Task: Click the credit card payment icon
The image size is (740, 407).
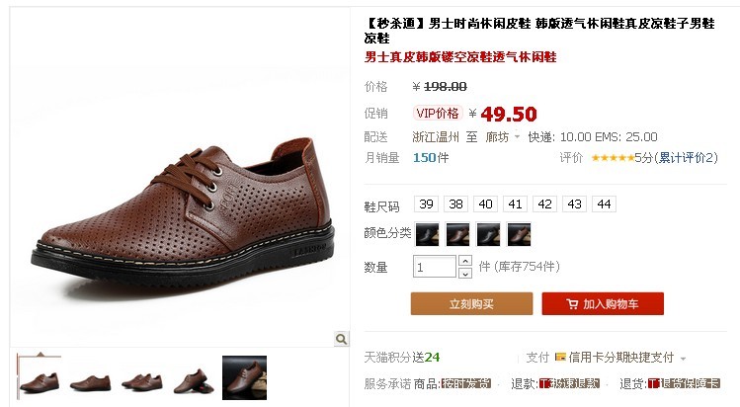Action: pos(560,357)
